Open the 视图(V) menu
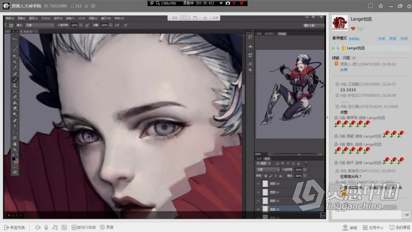Viewport: 412px width, 232px height. click(x=93, y=18)
